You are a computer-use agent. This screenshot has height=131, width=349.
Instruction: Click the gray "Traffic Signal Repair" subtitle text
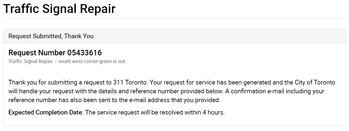[x=30, y=61]
